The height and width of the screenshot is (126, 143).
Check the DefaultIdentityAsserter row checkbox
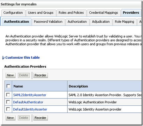(8, 109)
